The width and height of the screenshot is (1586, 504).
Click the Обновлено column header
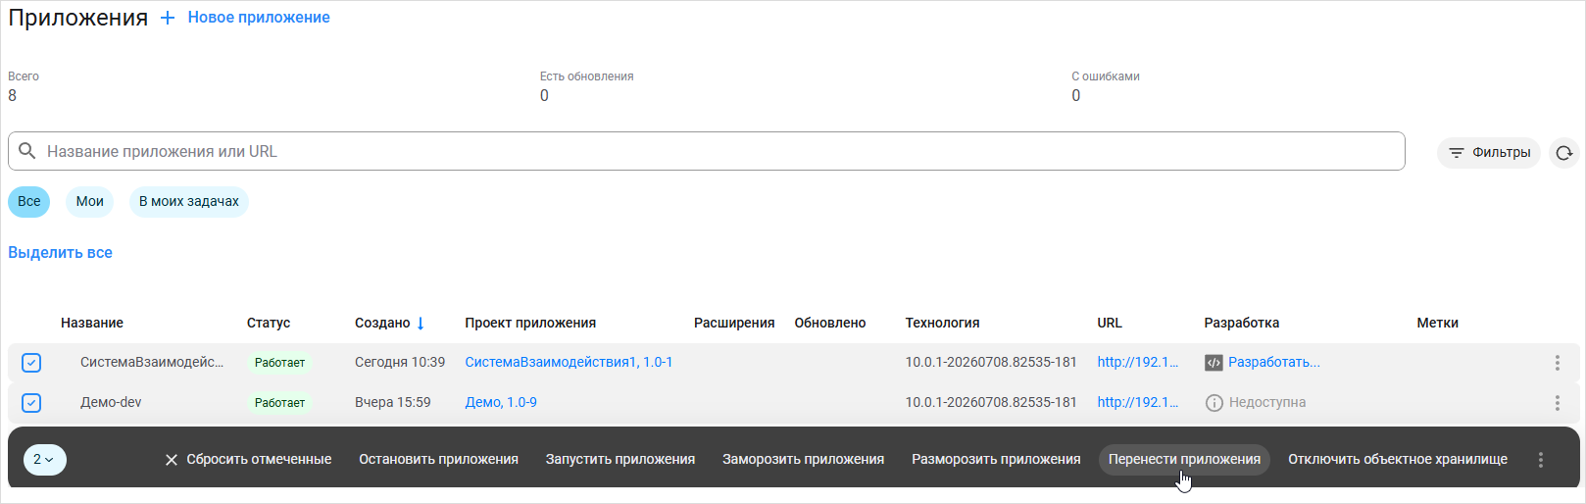(830, 323)
